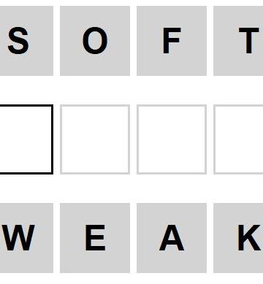Click the first letter of SOFT

[x=26, y=41]
